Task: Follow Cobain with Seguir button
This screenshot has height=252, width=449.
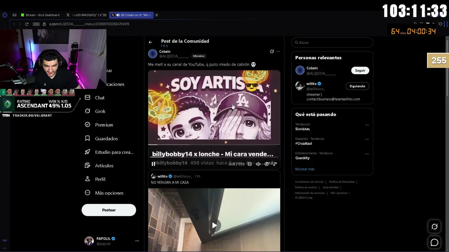Action: [x=360, y=70]
